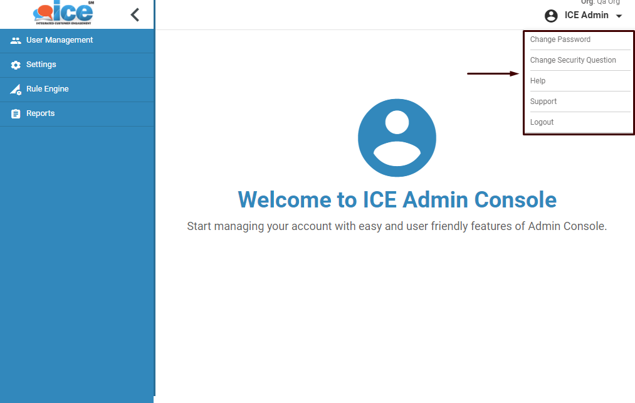
Task: Collapse the sidebar with the left chevron
Action: coord(135,15)
